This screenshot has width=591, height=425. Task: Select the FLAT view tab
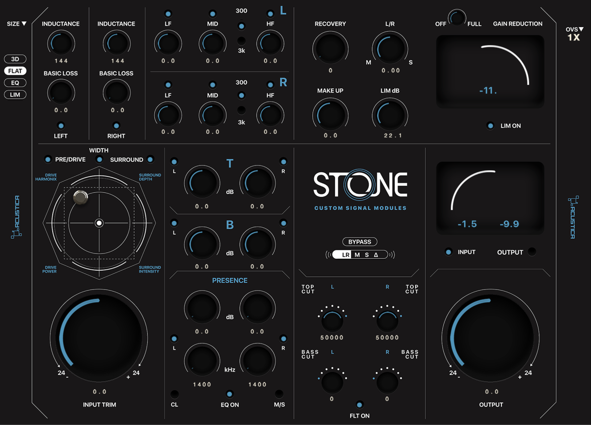point(15,71)
